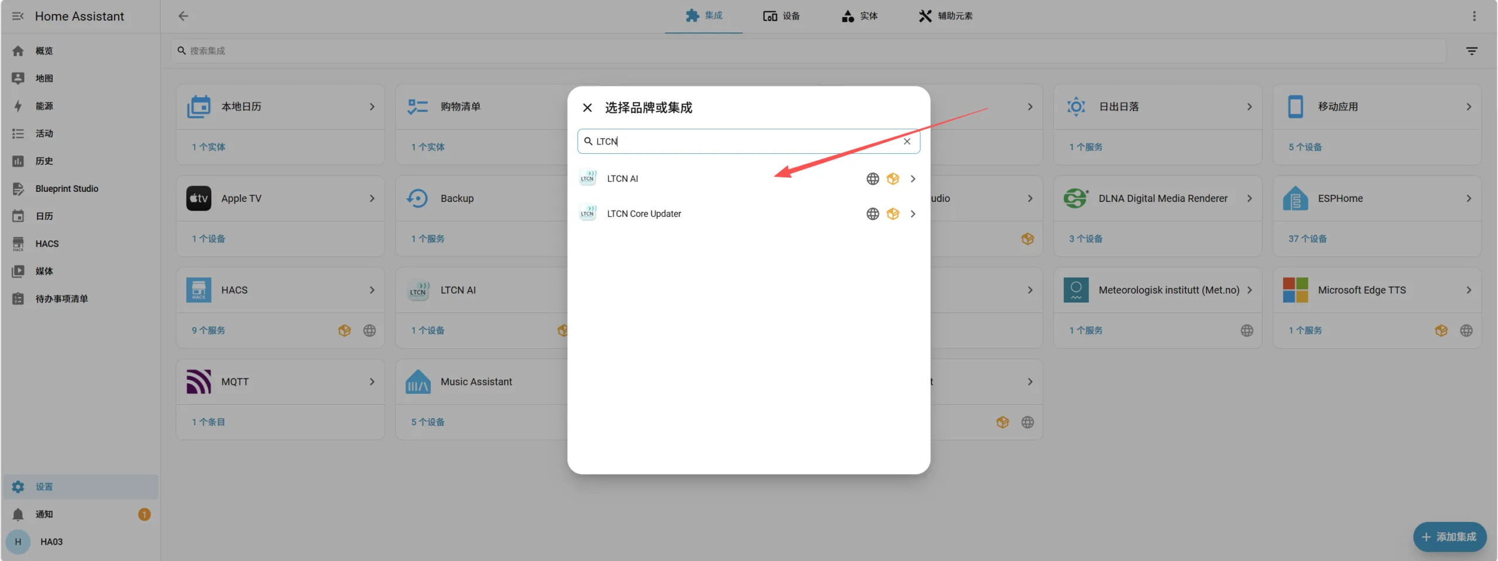The height and width of the screenshot is (561, 1498).
Task: Expand the LTCN AI result chevron
Action: click(913, 178)
